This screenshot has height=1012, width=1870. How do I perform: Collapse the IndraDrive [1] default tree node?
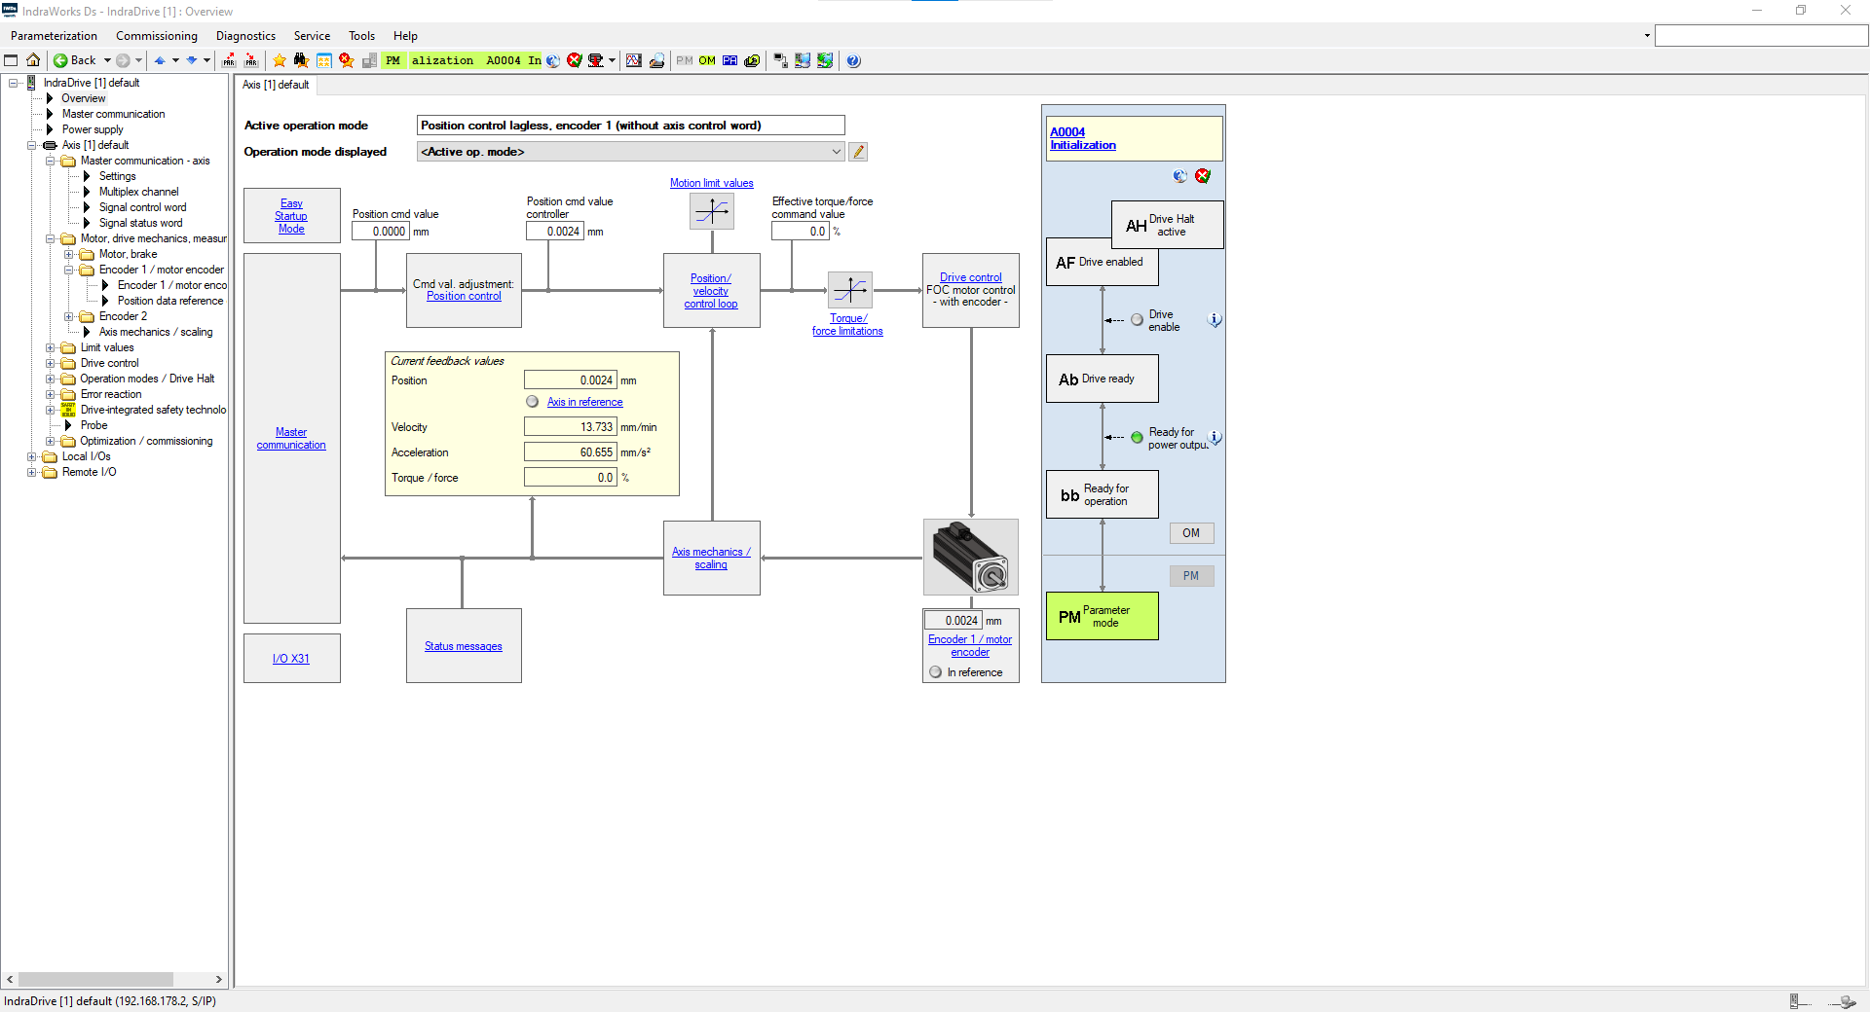[x=14, y=83]
